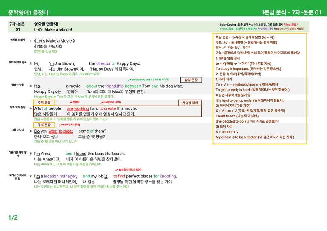Viewport: 327px width, 231px height.
Task: Click the page number '1/2'
Action: [x=13, y=217]
